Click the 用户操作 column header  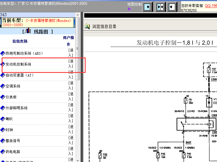tap(68, 41)
